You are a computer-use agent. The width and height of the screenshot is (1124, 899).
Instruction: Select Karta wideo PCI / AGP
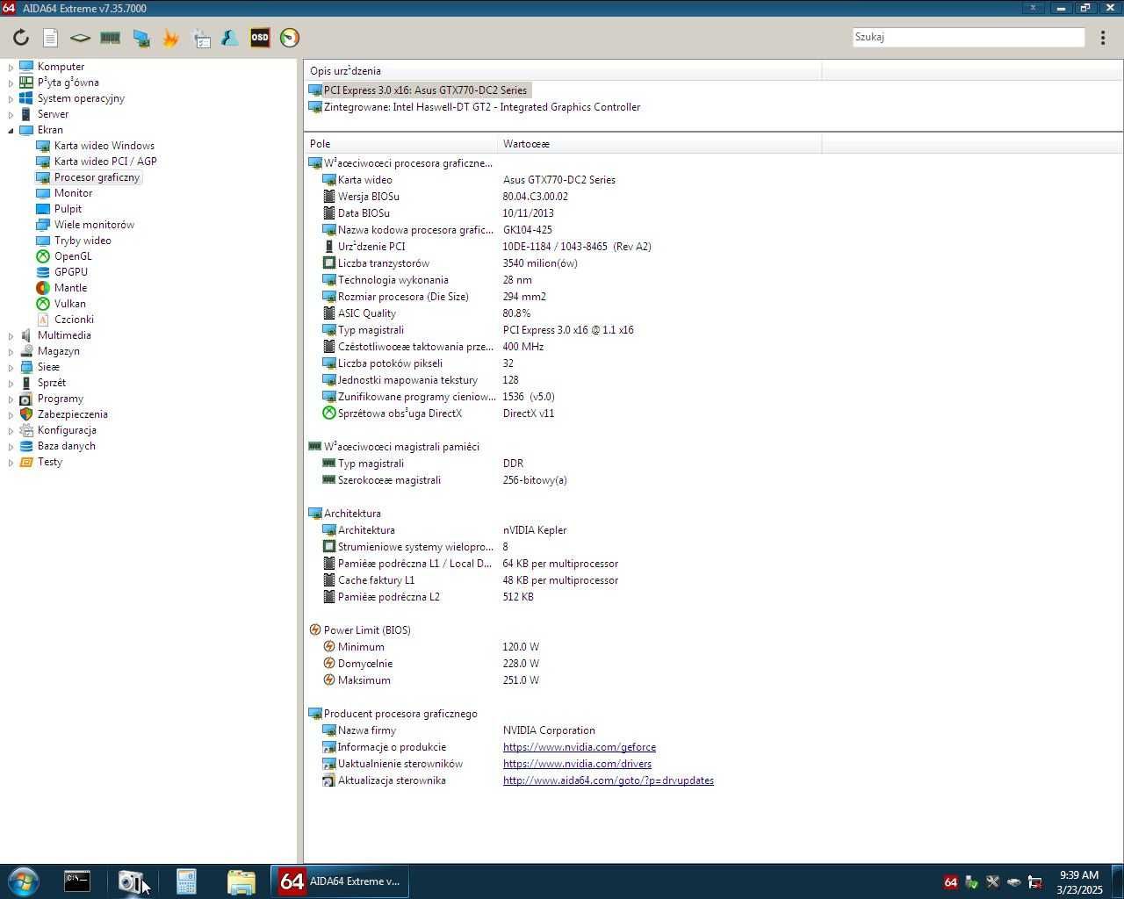105,162
